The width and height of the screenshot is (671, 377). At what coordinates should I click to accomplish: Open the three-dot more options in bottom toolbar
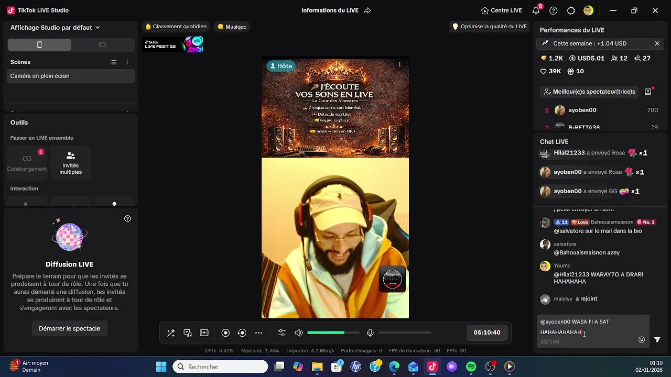259,333
